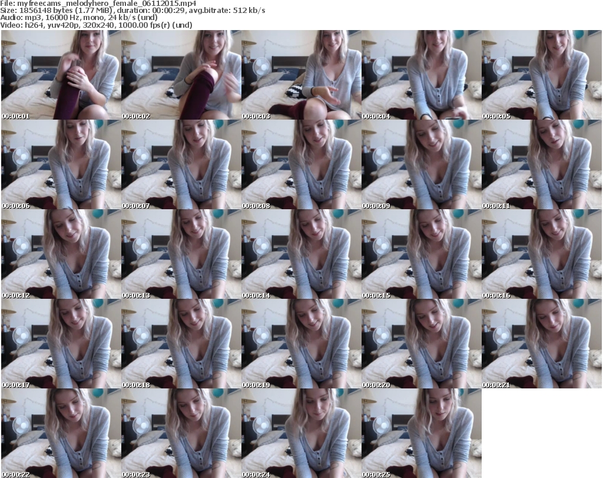603x478 pixels.
Task: Click the frame stamped 00:00:17
Action: click(61, 344)
